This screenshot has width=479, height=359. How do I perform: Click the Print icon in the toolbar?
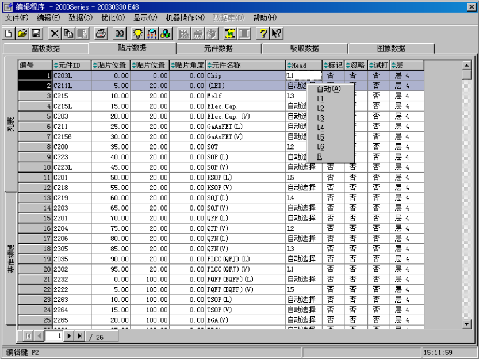click(101, 34)
